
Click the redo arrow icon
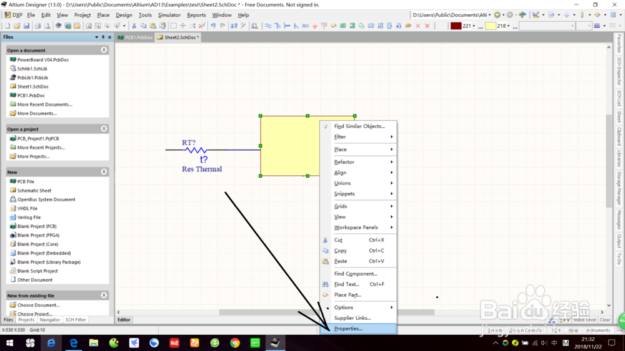(x=222, y=26)
